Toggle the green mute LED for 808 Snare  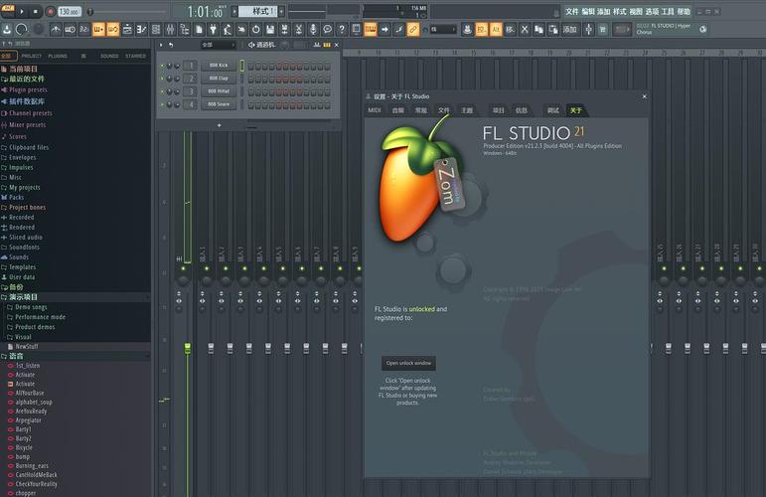pos(162,103)
